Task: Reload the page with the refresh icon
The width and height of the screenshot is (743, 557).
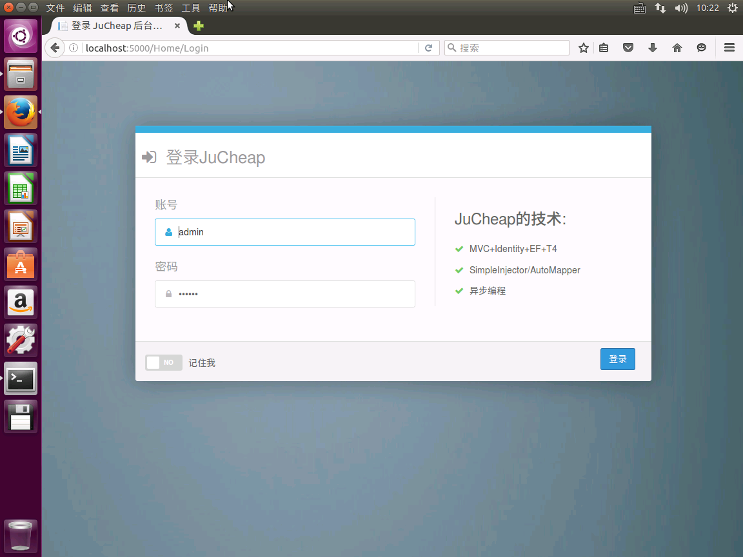Action: [x=428, y=48]
